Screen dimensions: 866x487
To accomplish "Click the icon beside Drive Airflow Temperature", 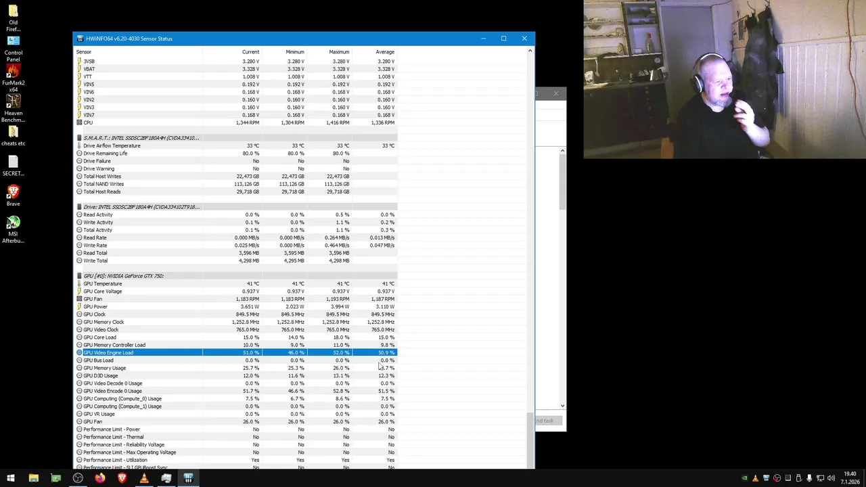I will point(79,145).
